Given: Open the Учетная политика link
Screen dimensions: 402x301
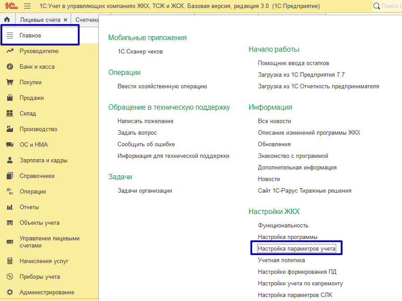Looking at the screenshot, I should click(x=281, y=260).
